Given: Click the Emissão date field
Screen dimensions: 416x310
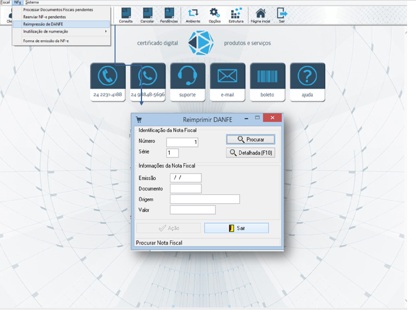Looking at the screenshot, I should coord(186,178).
